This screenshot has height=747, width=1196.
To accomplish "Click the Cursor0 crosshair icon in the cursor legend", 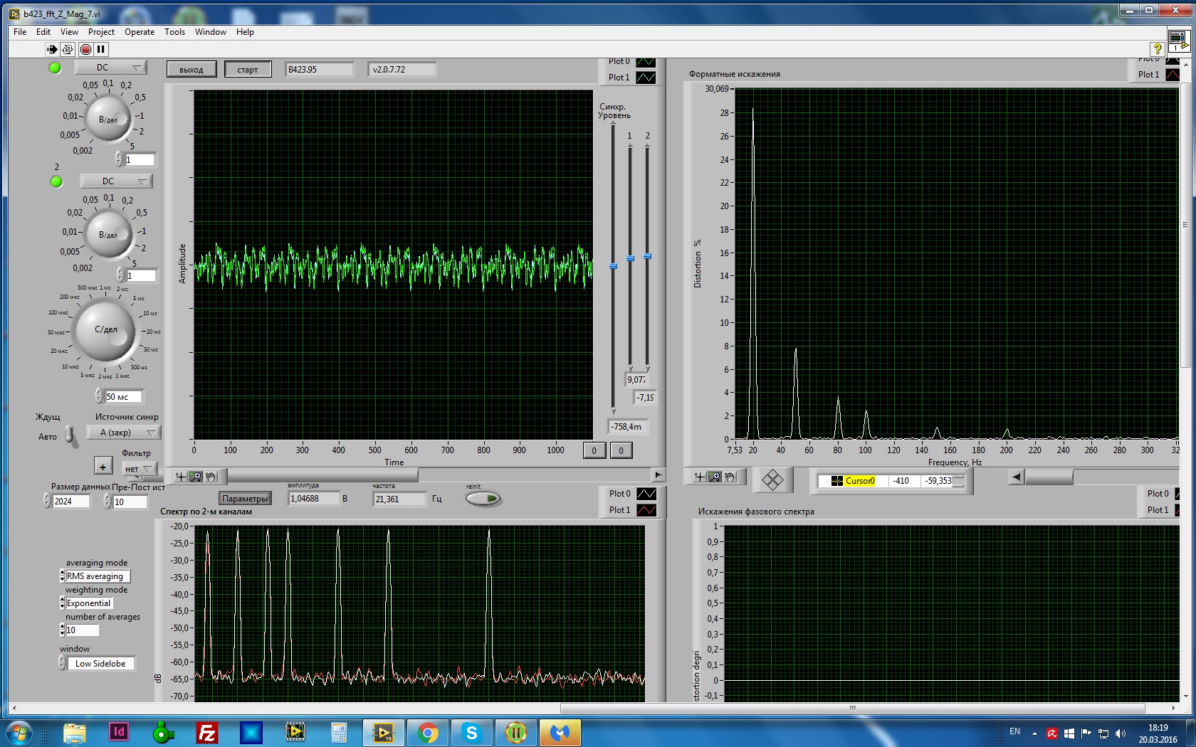I will (836, 481).
